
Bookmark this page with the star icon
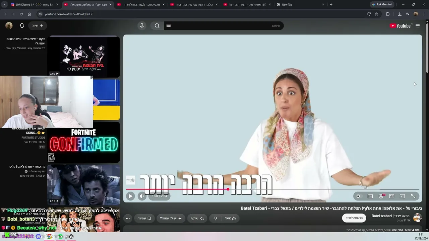376,14
